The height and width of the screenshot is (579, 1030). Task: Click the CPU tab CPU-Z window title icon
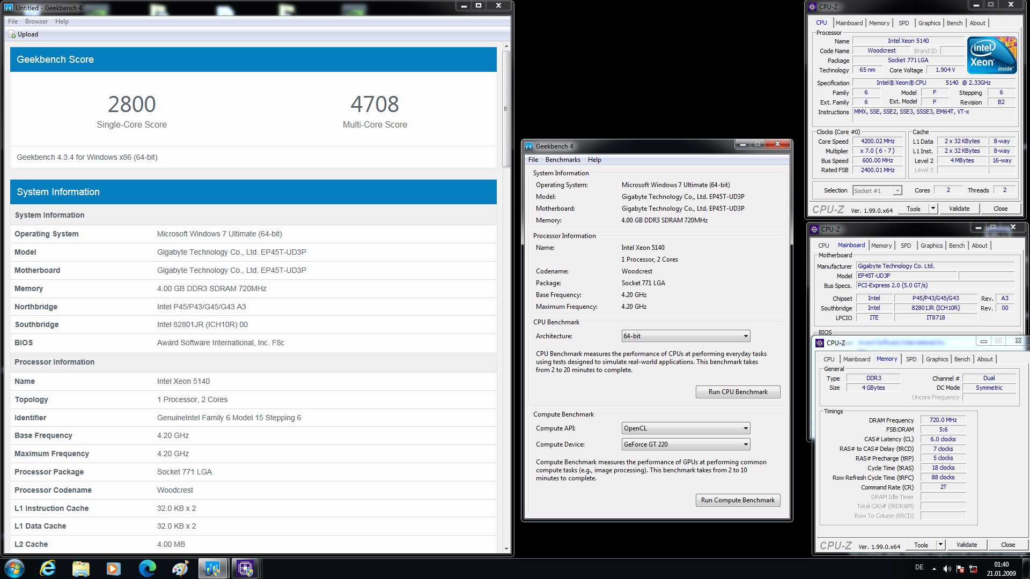[812, 7]
